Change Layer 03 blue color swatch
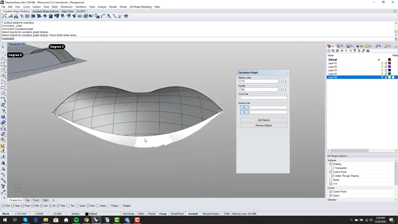This screenshot has width=398, height=224. [x=389, y=70]
